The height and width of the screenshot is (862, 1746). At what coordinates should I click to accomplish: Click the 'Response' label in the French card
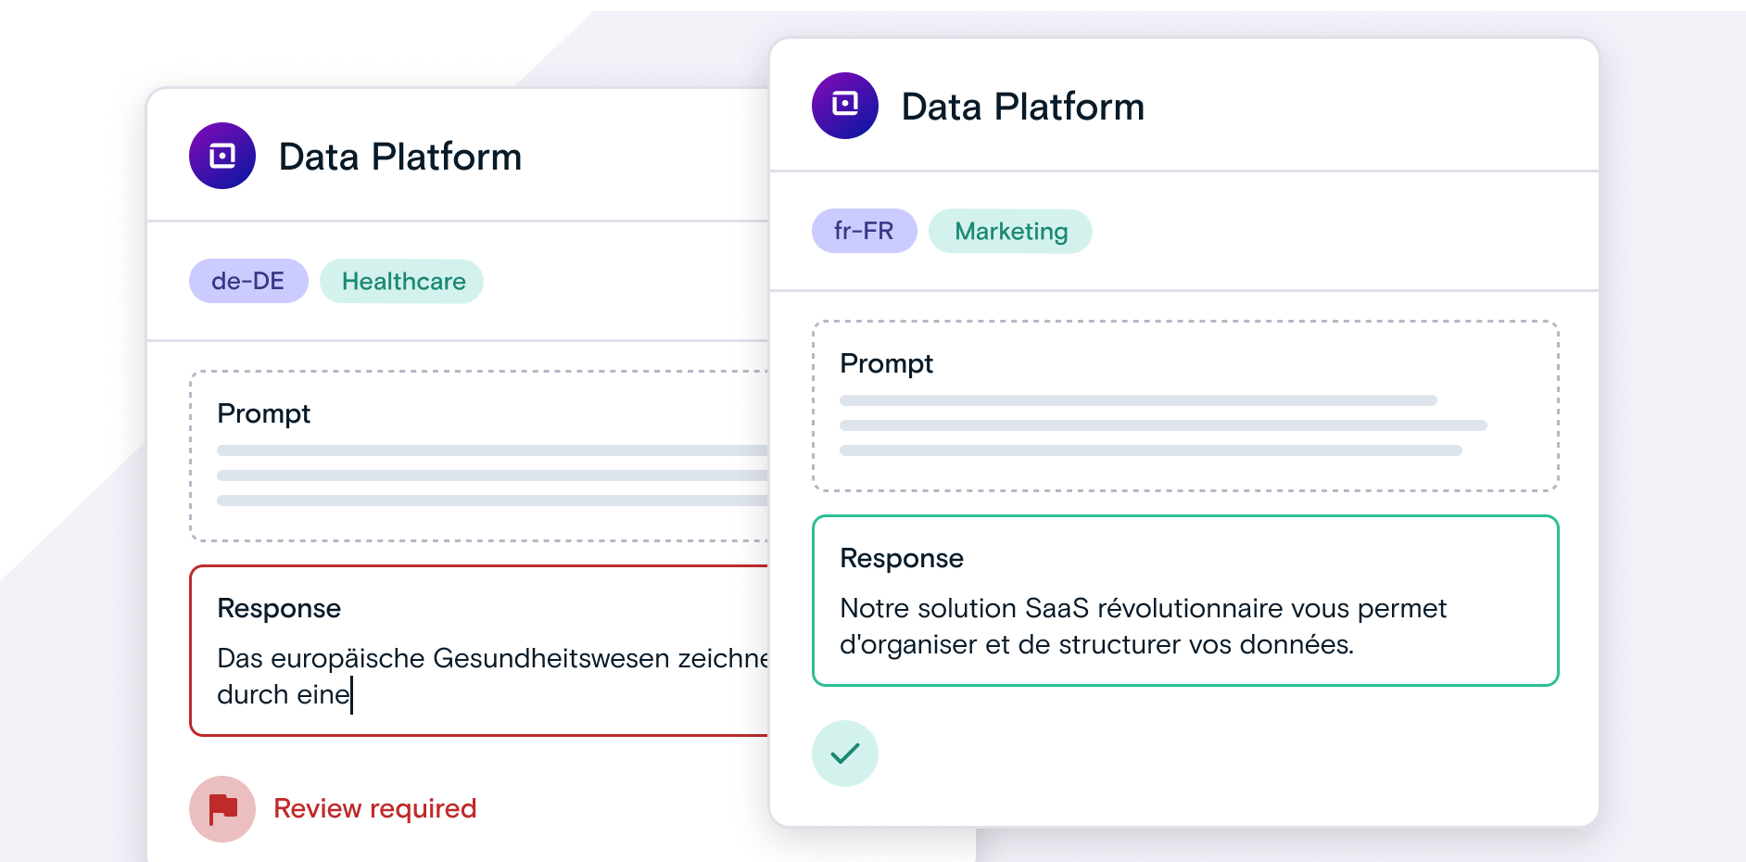[x=902, y=558]
